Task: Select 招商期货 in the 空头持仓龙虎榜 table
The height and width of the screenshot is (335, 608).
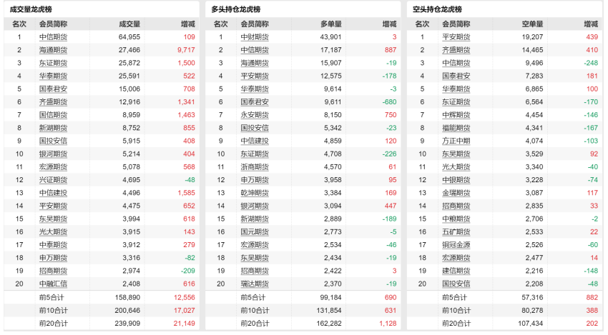Action: [456, 206]
